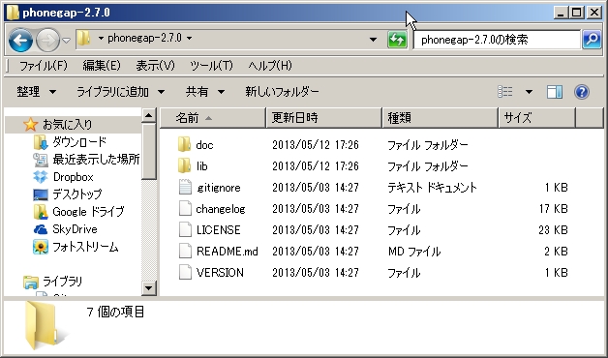Click the lib folder name
Image resolution: width=608 pixels, height=358 pixels.
201,166
